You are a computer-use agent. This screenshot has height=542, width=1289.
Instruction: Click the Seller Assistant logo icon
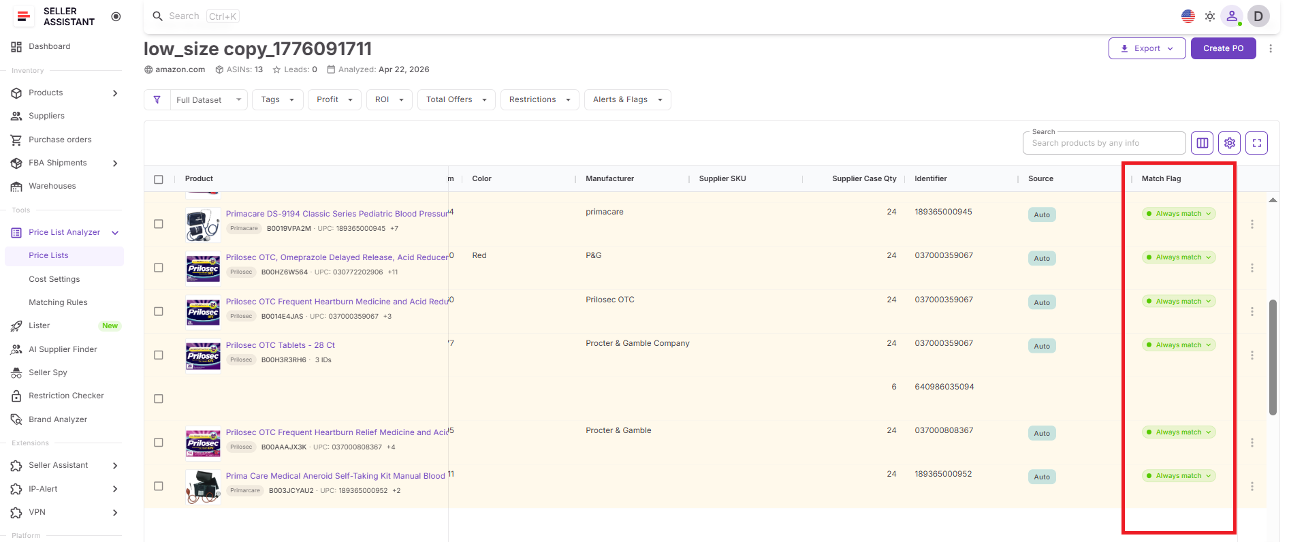tap(23, 16)
